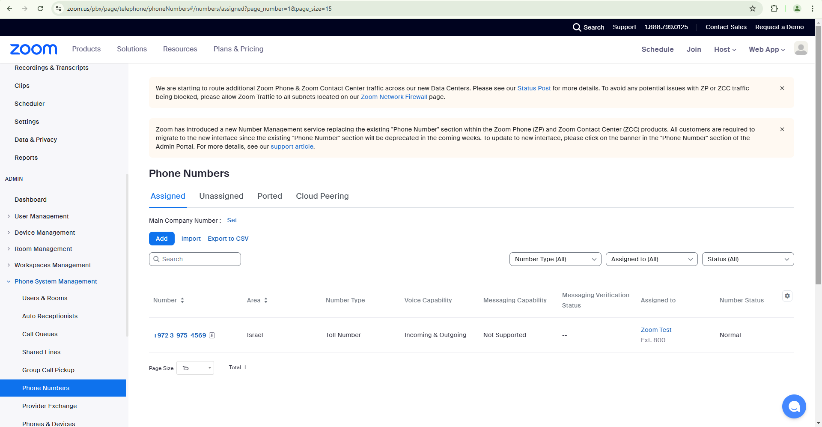
Task: Open the support article link
Action: (x=292, y=146)
